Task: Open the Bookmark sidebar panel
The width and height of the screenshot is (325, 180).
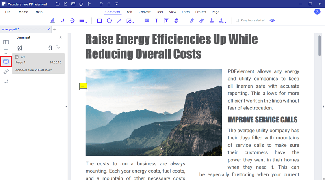Action: pos(6,52)
